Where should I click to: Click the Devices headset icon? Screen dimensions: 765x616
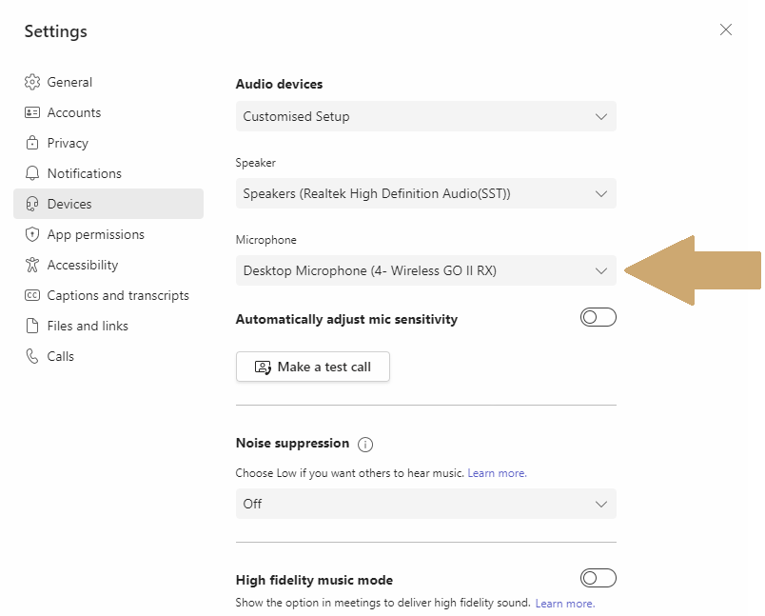32,204
